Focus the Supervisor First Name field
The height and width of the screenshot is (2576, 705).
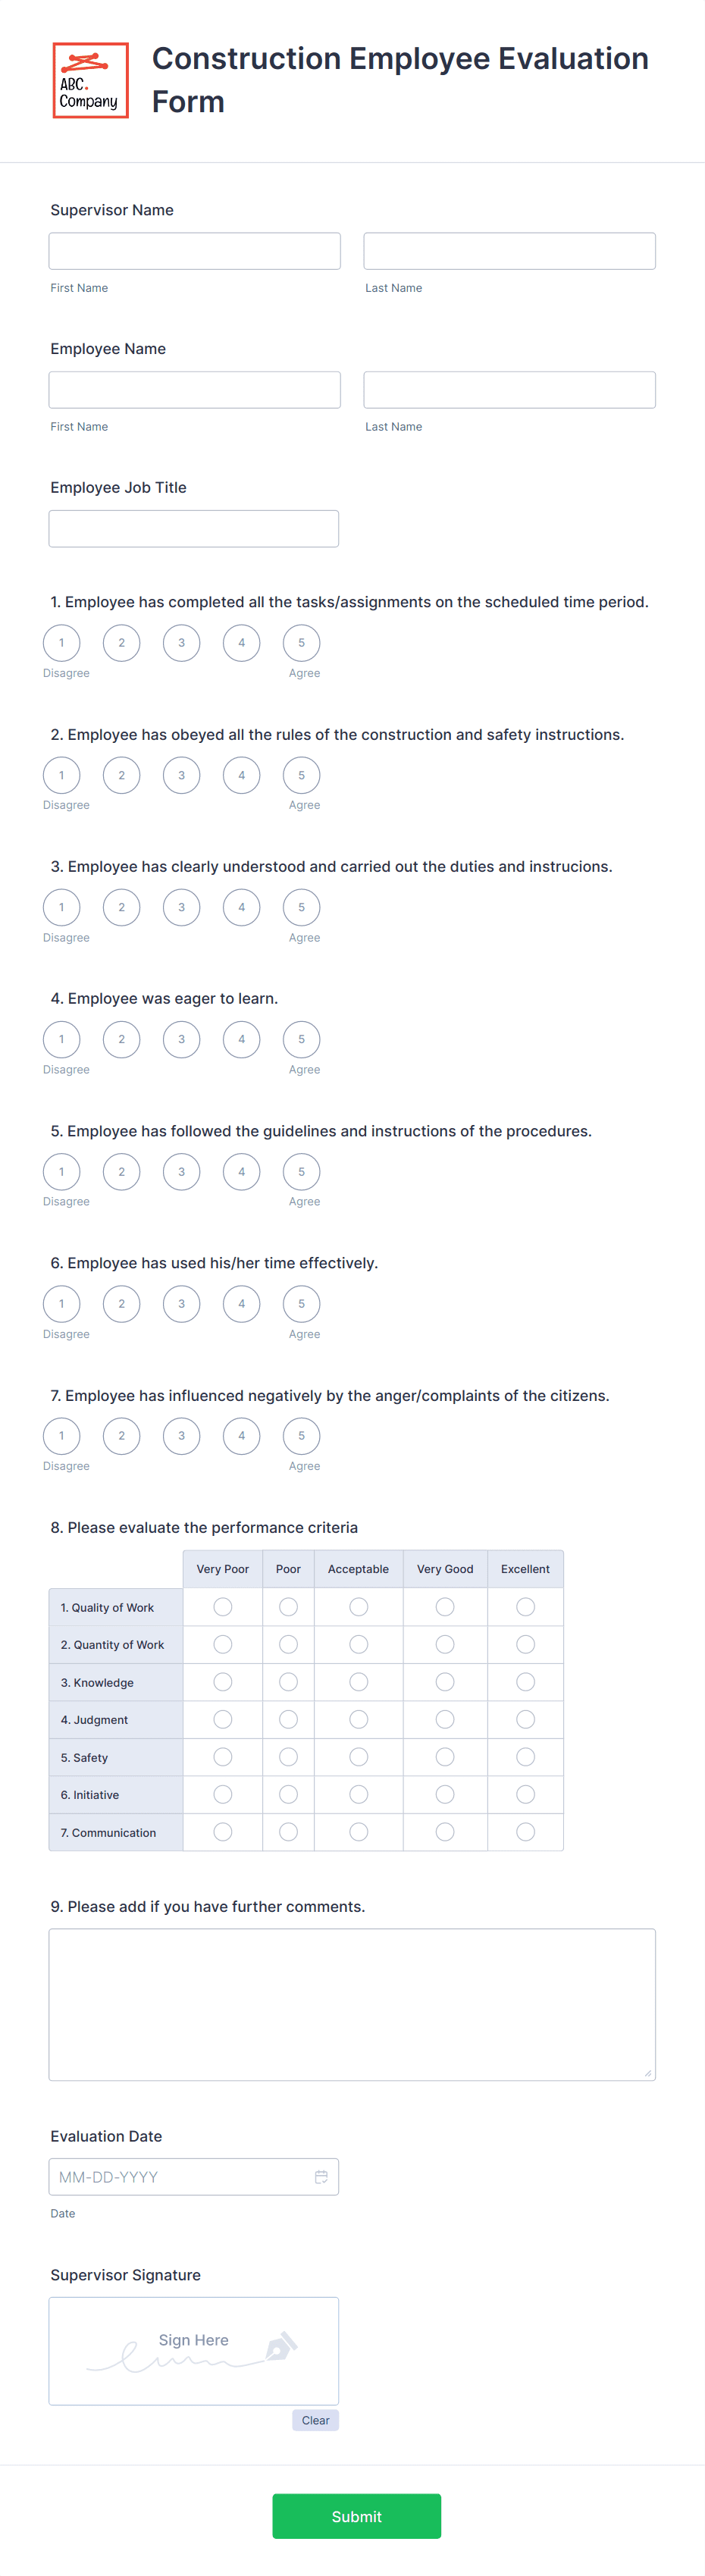[194, 251]
